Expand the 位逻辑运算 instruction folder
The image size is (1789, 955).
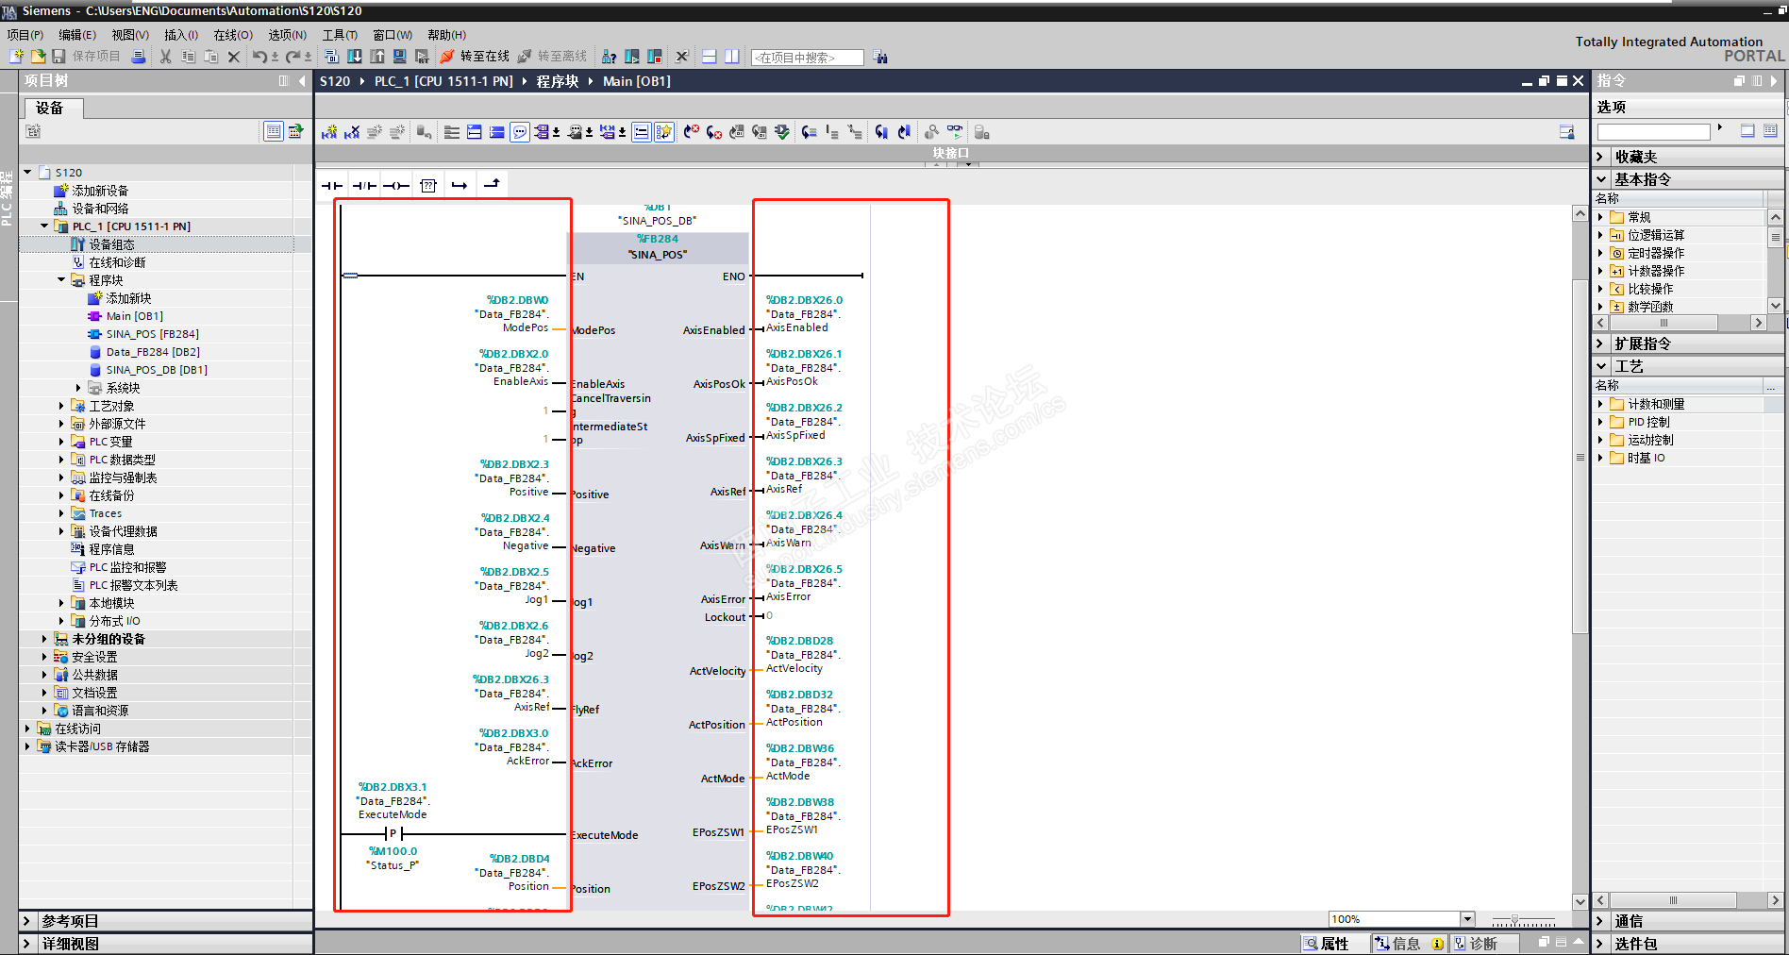[x=1600, y=235]
